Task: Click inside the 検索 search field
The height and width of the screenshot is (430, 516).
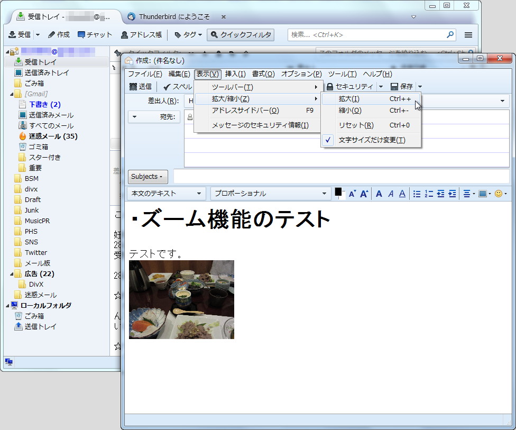Action: [370, 35]
